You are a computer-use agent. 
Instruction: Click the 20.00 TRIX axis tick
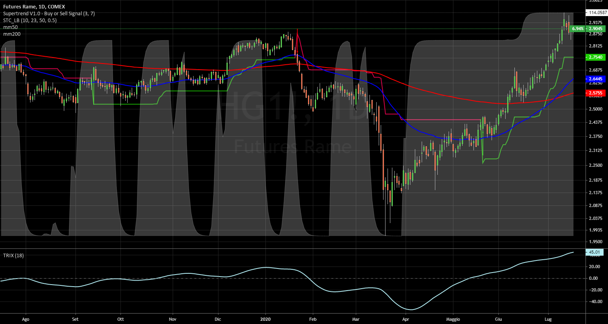[595, 267]
